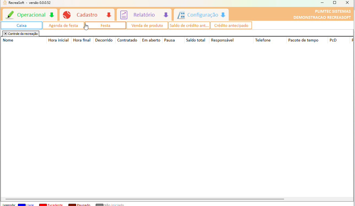Screen dimensions: 355x206
Task: Expand Operacional menu with green arrow
Action: [x=52, y=15]
